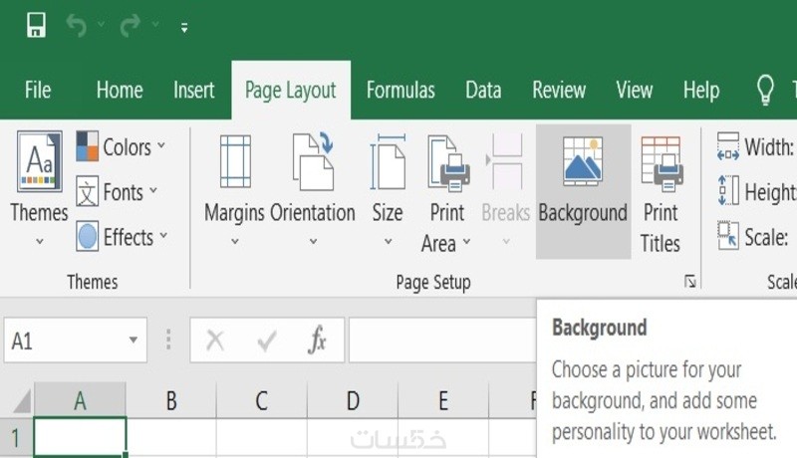Open the Name Box dropdown arrow
This screenshot has height=458, width=797.
(133, 342)
